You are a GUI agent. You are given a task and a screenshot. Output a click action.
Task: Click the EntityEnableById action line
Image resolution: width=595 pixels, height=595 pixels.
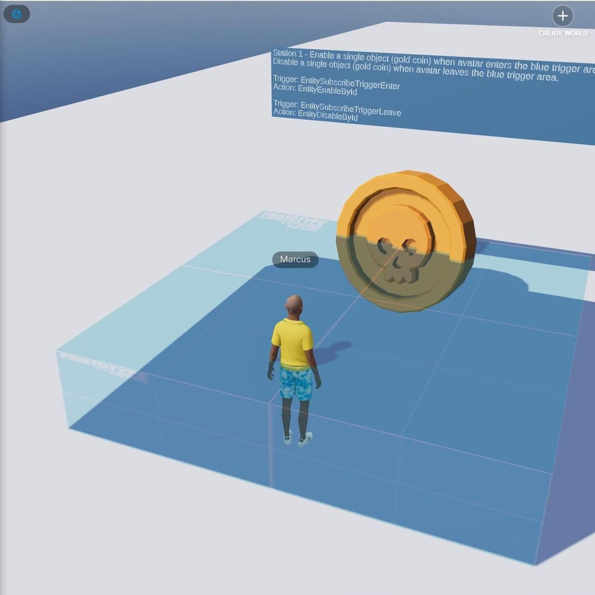315,89
